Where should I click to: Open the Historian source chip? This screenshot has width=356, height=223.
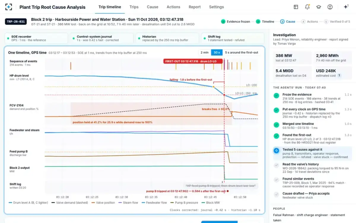pyautogui.click(x=167, y=38)
